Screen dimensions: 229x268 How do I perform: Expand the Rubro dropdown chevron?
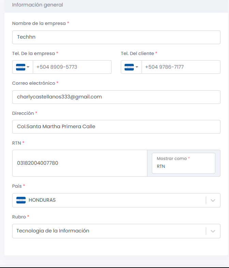213,231
